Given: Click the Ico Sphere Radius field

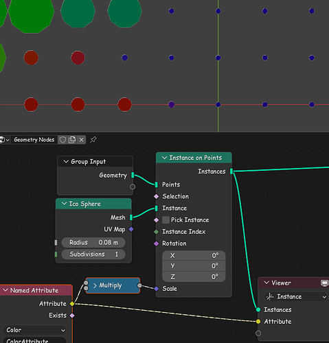Looking at the screenshot, I should click(93, 242).
